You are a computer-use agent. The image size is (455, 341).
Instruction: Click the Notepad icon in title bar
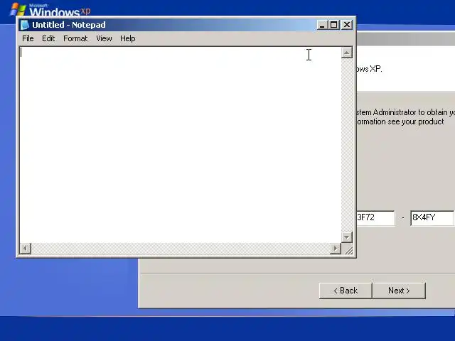25,25
